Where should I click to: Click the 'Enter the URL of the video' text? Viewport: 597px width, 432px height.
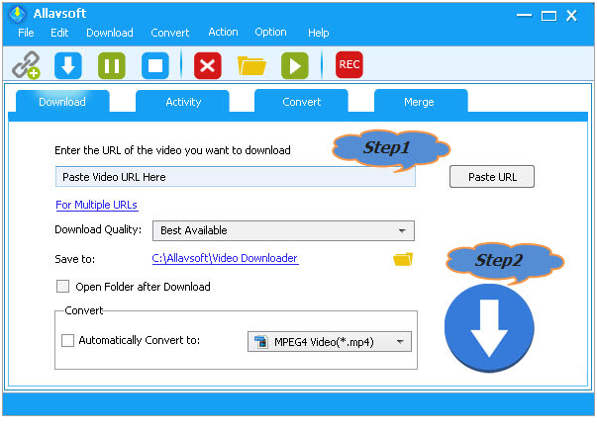(x=172, y=150)
